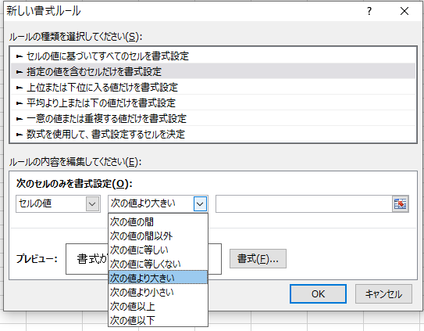Confirm with the OK button
Screen dimensions: 424x331
tap(318, 294)
